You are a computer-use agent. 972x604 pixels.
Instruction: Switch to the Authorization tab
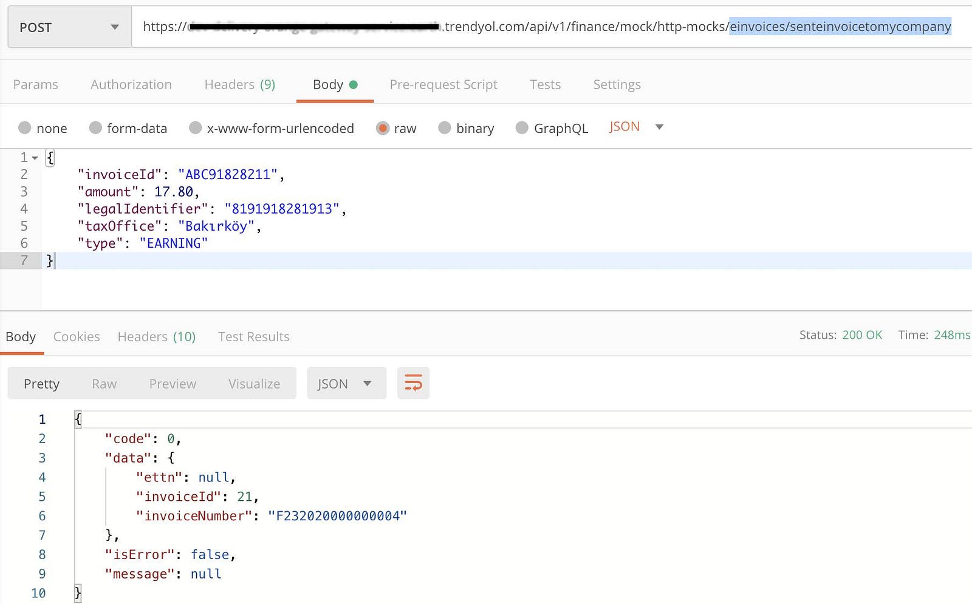[x=131, y=84]
